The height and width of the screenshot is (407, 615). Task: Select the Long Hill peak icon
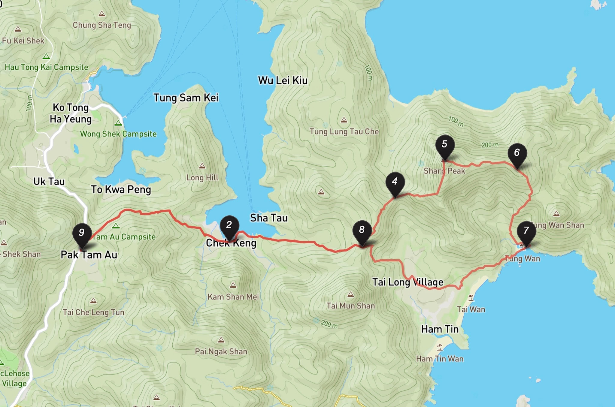[202, 166]
